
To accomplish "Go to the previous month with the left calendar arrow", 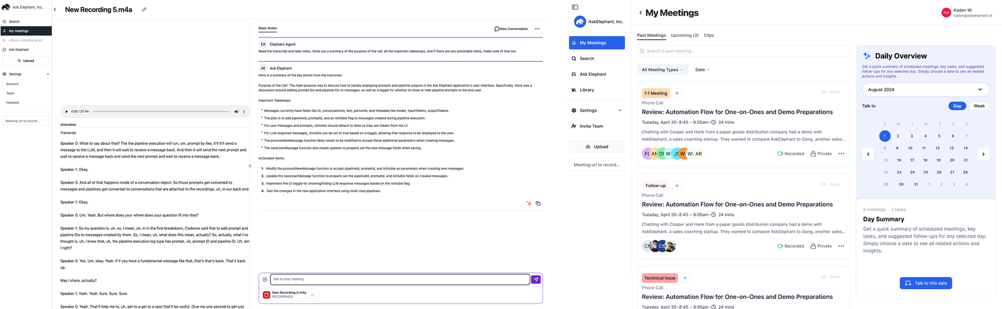I will [x=868, y=154].
